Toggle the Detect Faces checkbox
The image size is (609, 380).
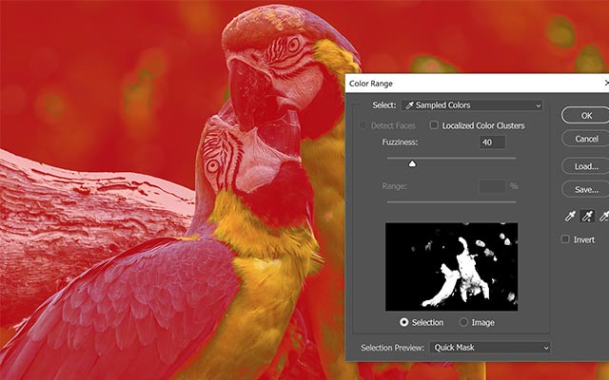click(x=363, y=125)
